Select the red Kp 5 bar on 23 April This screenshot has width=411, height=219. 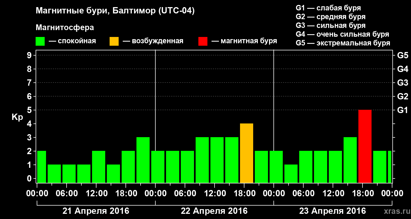[x=365, y=146]
